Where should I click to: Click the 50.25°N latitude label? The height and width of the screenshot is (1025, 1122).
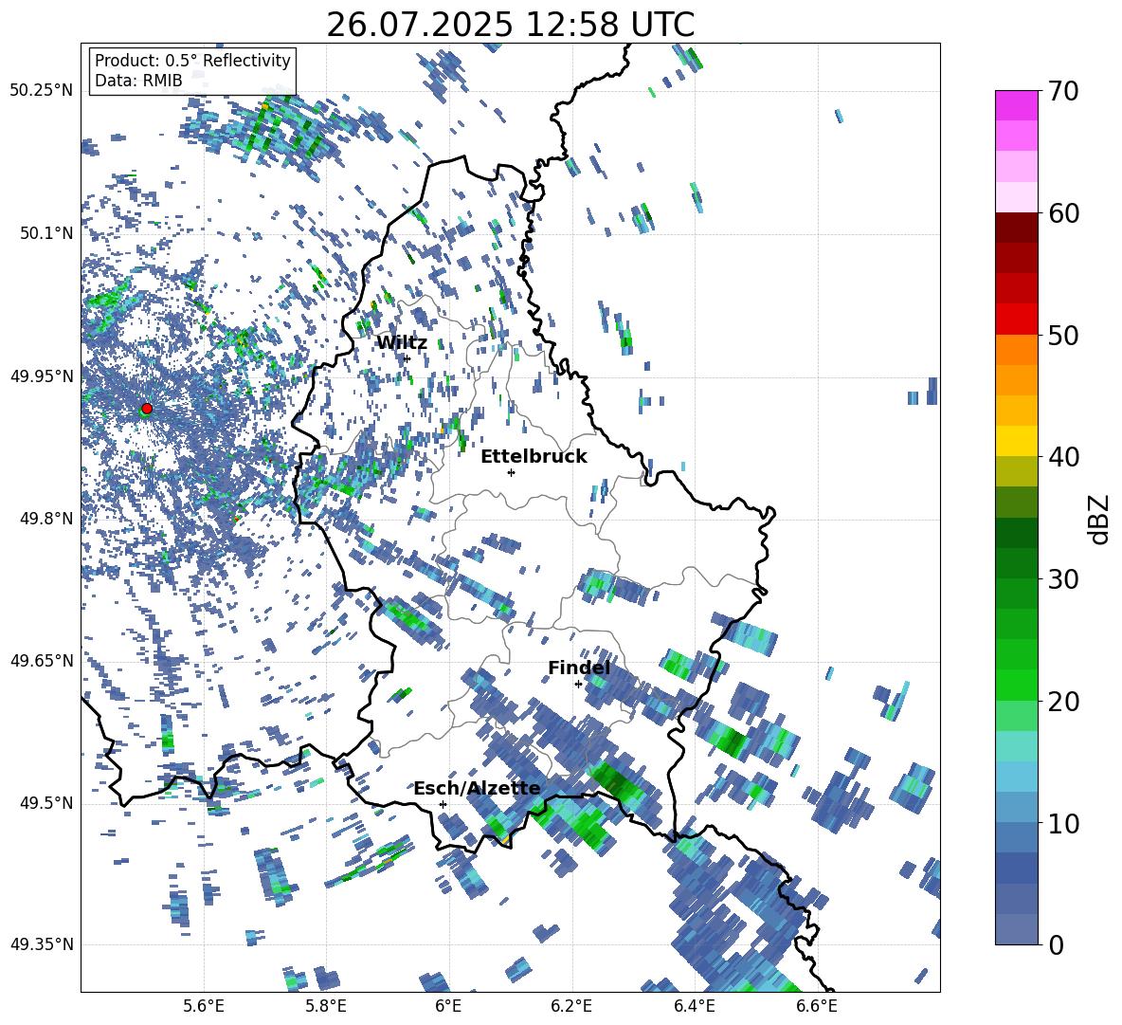[x=42, y=91]
